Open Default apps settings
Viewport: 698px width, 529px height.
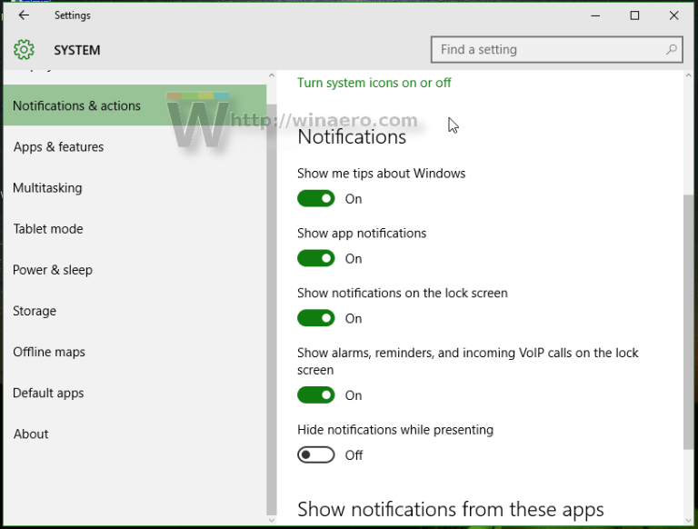pyautogui.click(x=135, y=393)
